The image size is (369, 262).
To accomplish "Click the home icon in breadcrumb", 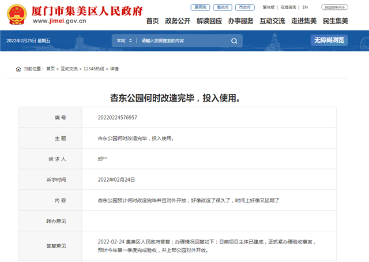I will pyautogui.click(x=18, y=69).
